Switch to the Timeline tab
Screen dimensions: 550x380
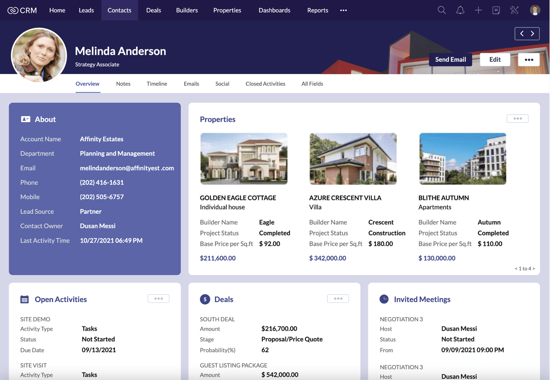point(157,84)
